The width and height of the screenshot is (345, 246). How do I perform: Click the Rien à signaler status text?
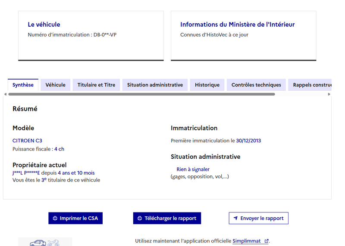pyautogui.click(x=193, y=169)
